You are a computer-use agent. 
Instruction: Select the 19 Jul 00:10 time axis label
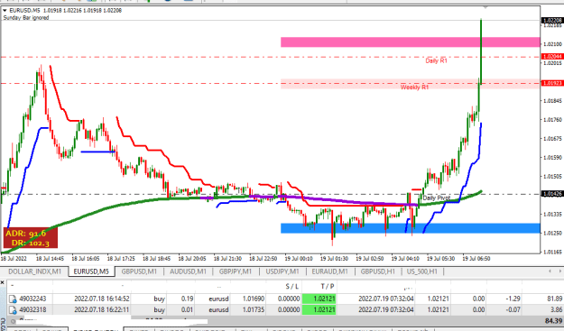pyautogui.click(x=299, y=259)
